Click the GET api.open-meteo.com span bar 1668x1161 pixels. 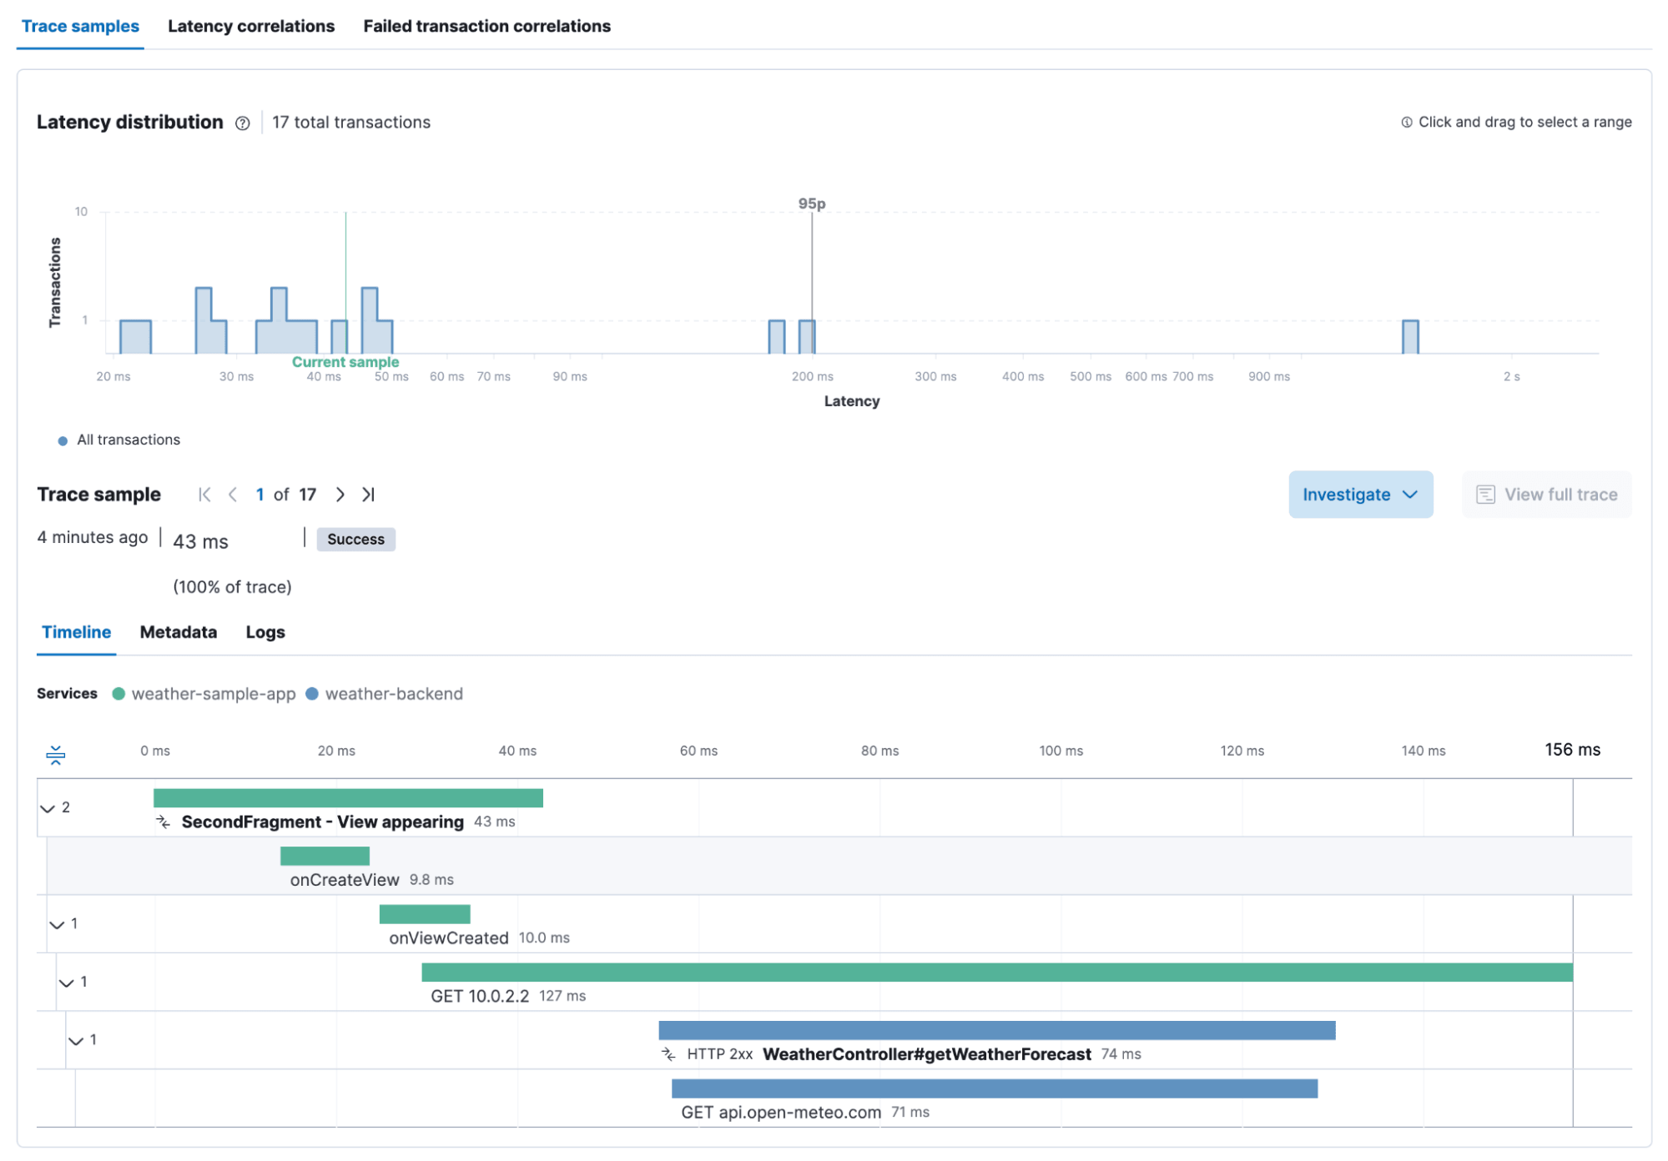[993, 1088]
